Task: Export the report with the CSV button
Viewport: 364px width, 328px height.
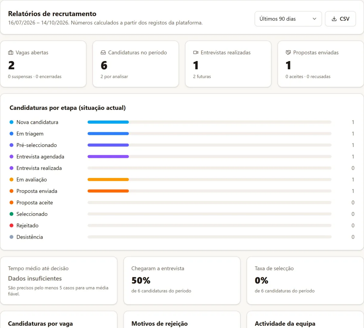Action: (x=340, y=19)
